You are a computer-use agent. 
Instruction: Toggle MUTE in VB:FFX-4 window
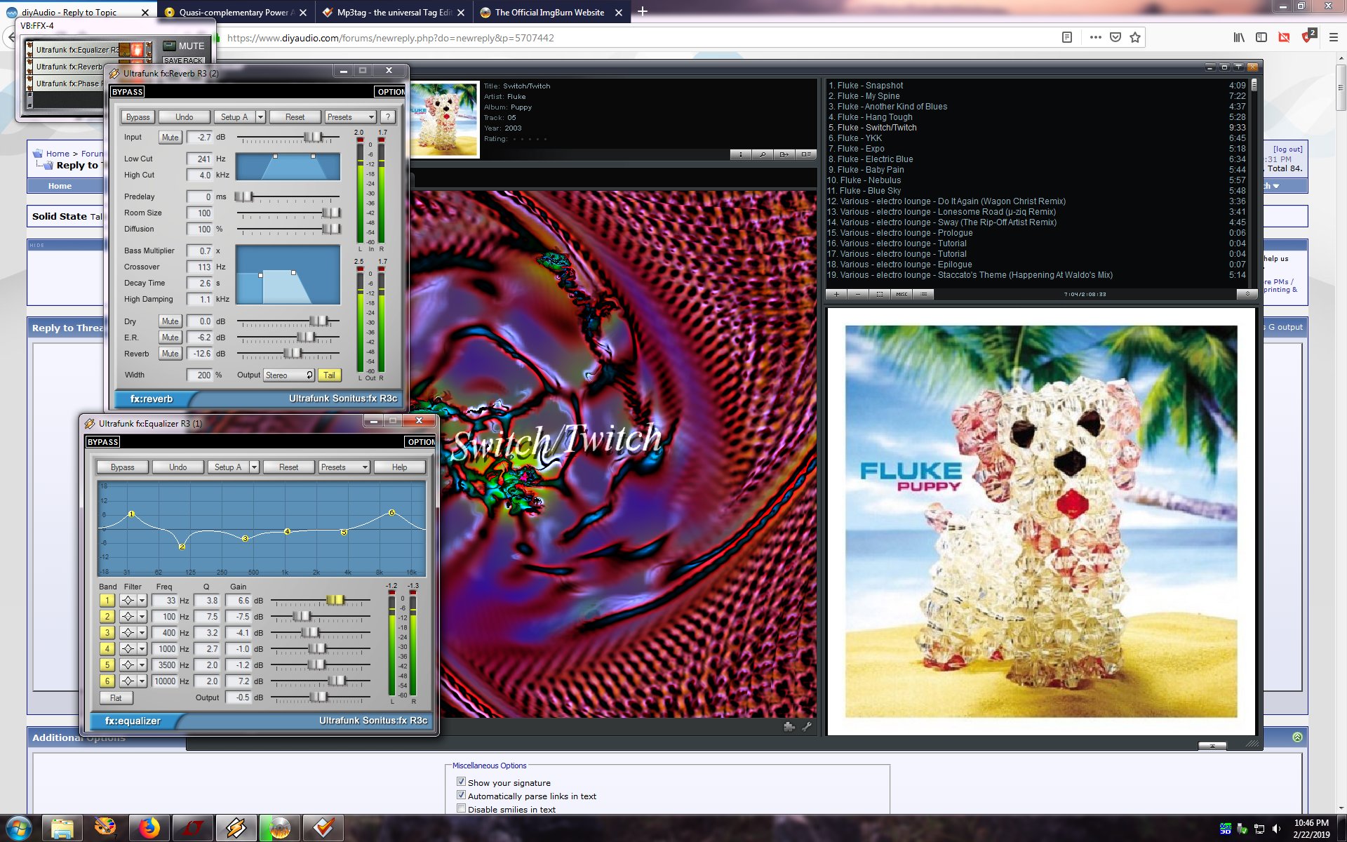coord(184,46)
